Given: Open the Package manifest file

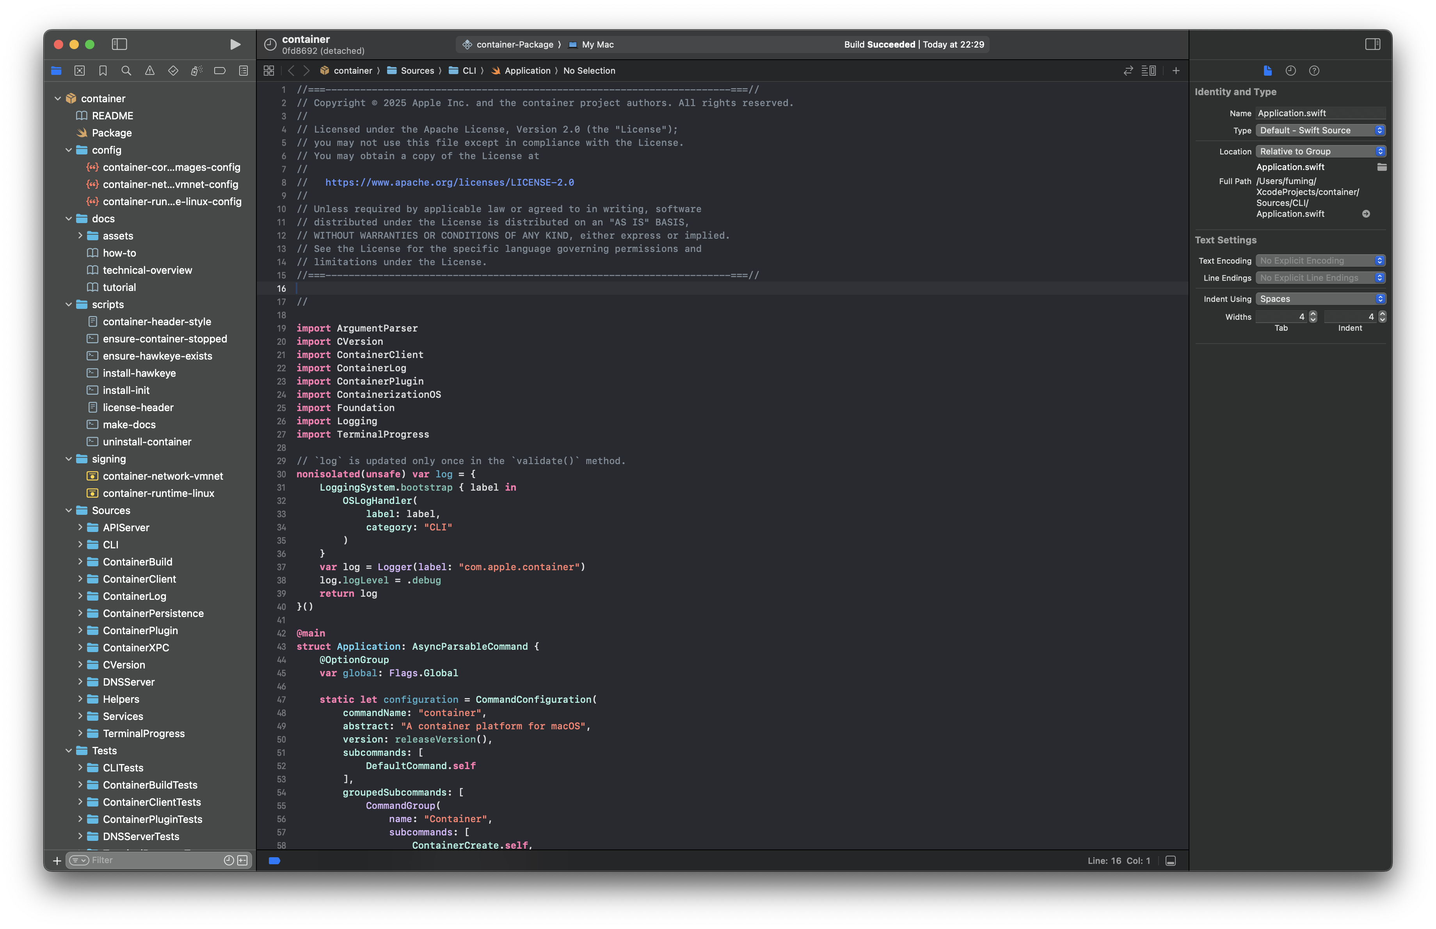Looking at the screenshot, I should coord(112,133).
